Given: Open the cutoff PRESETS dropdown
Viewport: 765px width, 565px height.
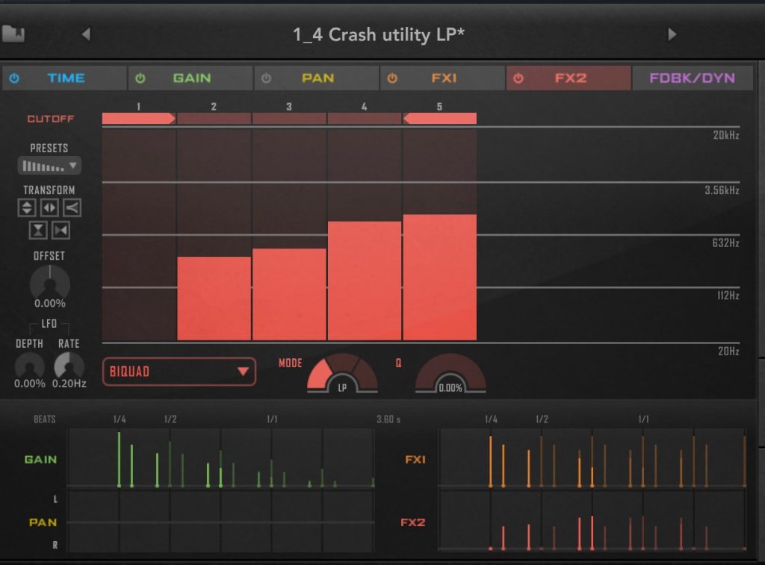Looking at the screenshot, I should pos(49,166).
